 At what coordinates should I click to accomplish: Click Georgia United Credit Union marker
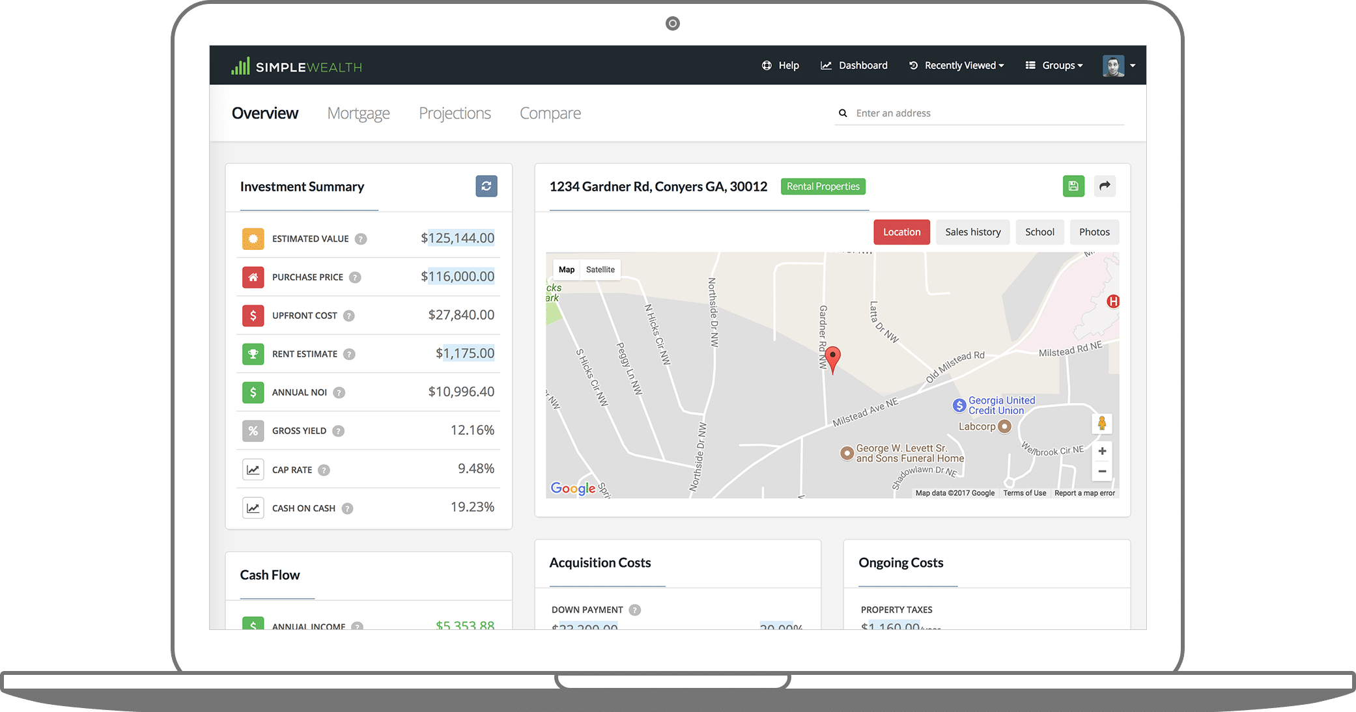click(x=959, y=405)
